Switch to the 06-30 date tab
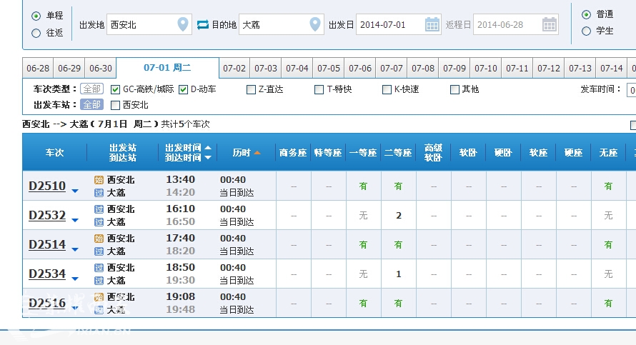The image size is (636, 345). (x=101, y=68)
